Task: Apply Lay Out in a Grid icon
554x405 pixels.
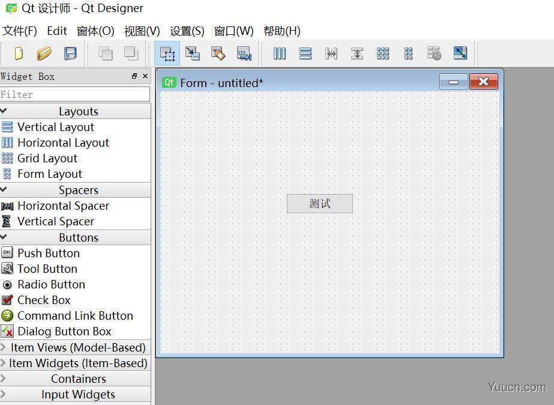Action: tap(383, 53)
